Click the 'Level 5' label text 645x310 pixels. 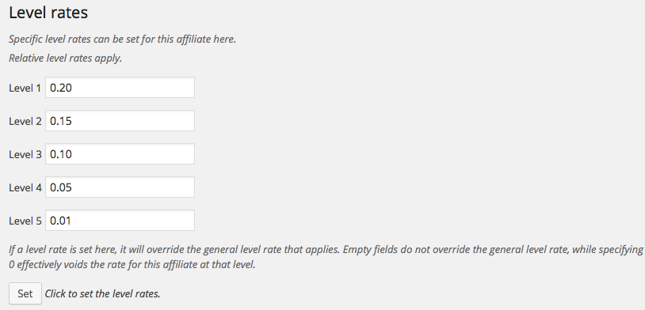tap(25, 221)
